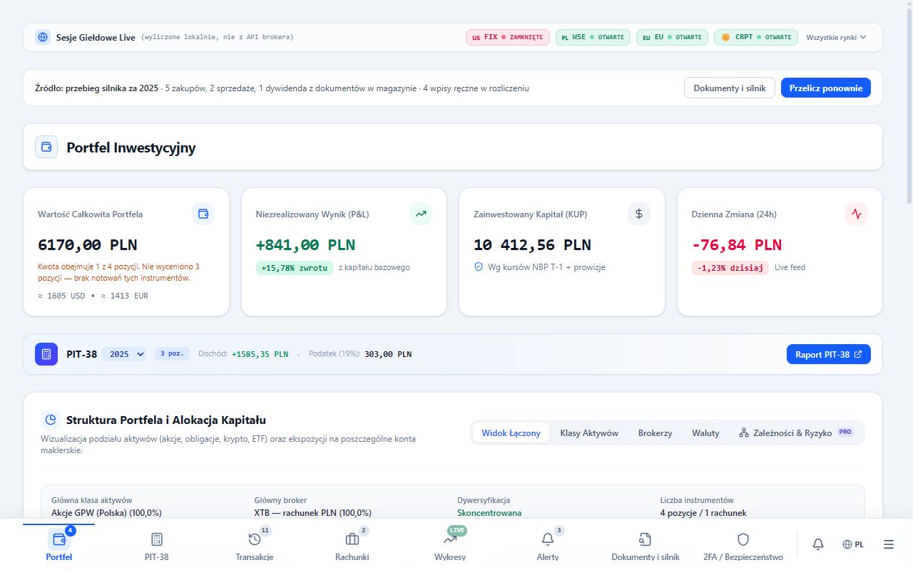Open Transakcje history icon
Viewport: 913px width, 570px height.
point(255,539)
